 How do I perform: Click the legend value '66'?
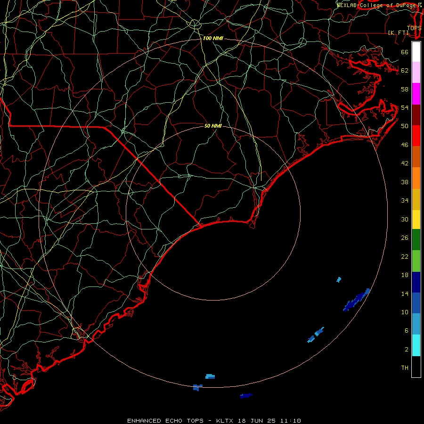405,52
